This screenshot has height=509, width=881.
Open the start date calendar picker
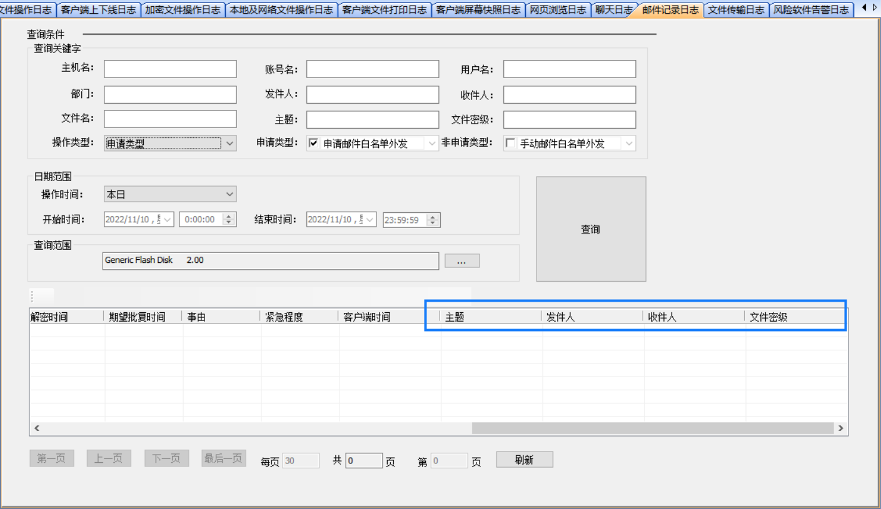tap(168, 220)
